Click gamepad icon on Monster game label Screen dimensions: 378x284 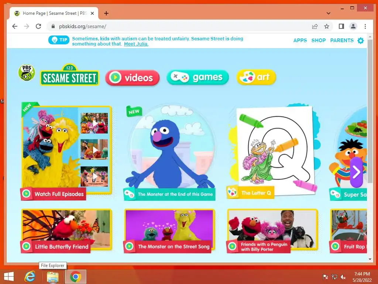[x=130, y=194]
